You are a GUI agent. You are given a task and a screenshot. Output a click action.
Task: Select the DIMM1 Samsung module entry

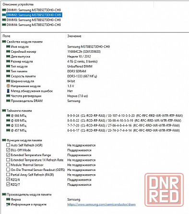[34, 10]
